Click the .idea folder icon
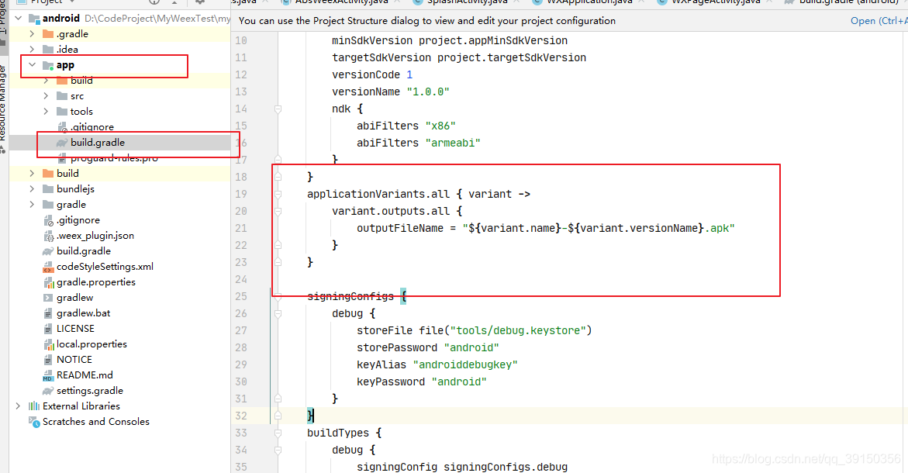This screenshot has width=908, height=473. (48, 50)
